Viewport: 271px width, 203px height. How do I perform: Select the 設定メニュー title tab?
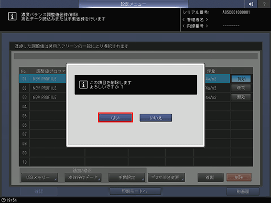(x=133, y=4)
